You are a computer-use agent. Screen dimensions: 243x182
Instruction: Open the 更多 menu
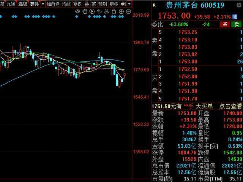point(114,4)
